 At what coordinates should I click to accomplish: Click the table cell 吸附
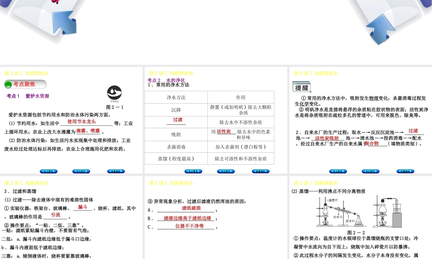pyautogui.click(x=176, y=135)
